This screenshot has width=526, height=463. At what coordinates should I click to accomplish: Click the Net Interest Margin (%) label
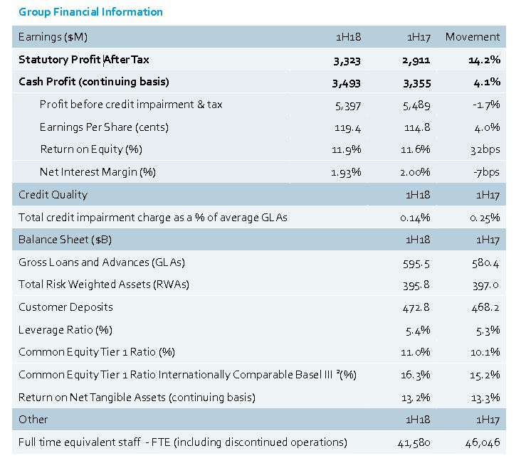tap(98, 172)
